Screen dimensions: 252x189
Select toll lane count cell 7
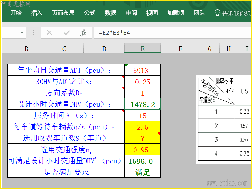tap(142, 138)
